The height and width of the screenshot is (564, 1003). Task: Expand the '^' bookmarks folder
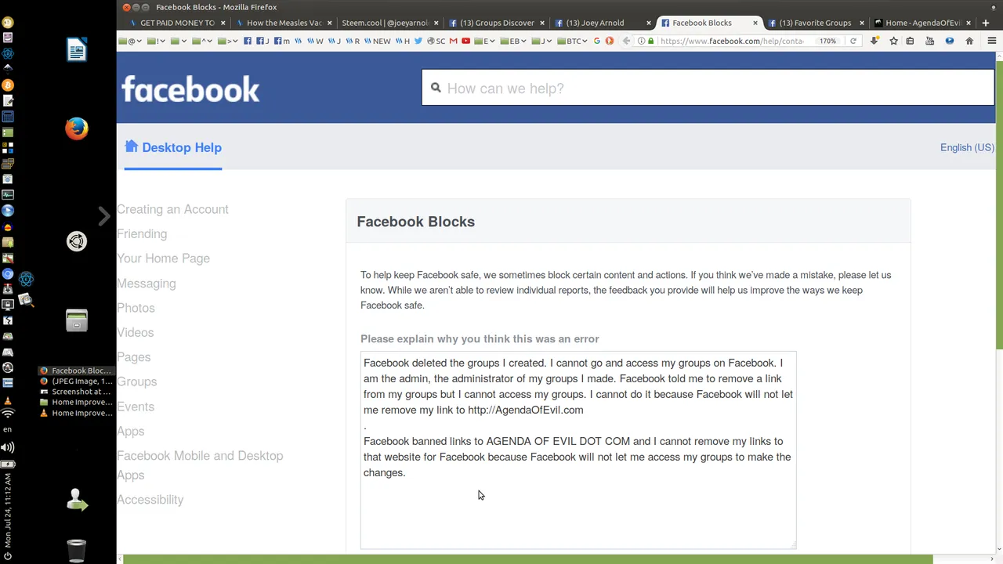[x=204, y=41]
